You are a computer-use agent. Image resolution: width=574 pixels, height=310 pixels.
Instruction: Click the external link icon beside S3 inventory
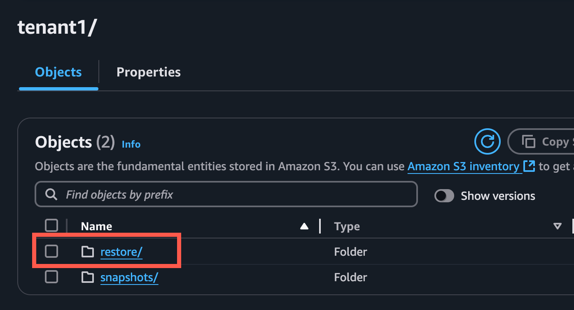[529, 166]
